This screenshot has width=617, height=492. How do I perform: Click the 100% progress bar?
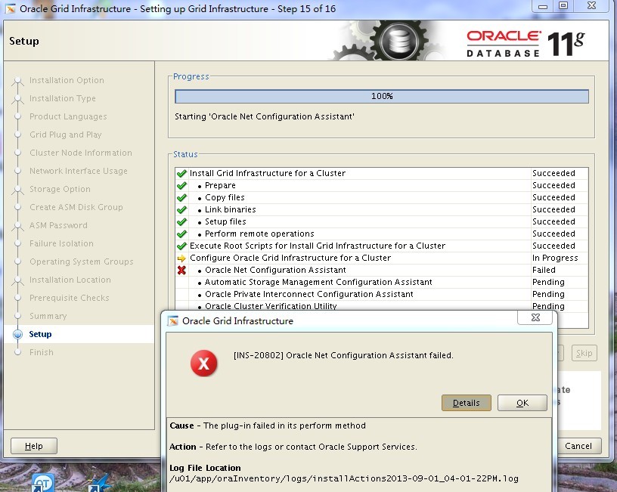[x=382, y=96]
